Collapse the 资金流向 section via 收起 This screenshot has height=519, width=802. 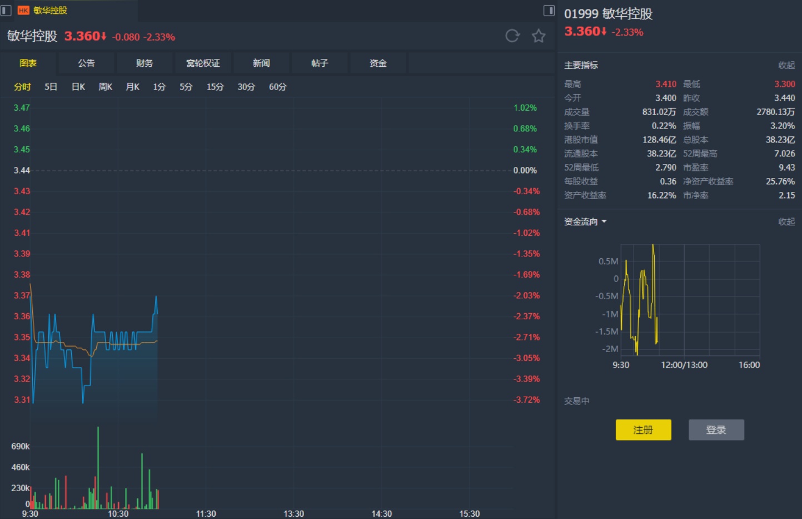pyautogui.click(x=786, y=221)
